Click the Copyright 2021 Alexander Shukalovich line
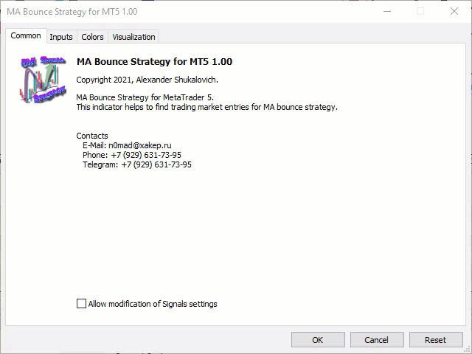Image resolution: width=472 pixels, height=354 pixels. pos(147,80)
